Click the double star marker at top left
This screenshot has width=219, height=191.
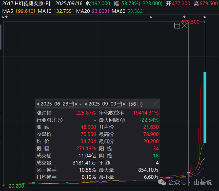(x=5, y=17)
